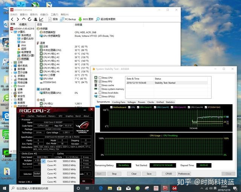Viewport: 241px width, 192px height.
Task: Expand the DirectX tree node
Action: (12, 86)
